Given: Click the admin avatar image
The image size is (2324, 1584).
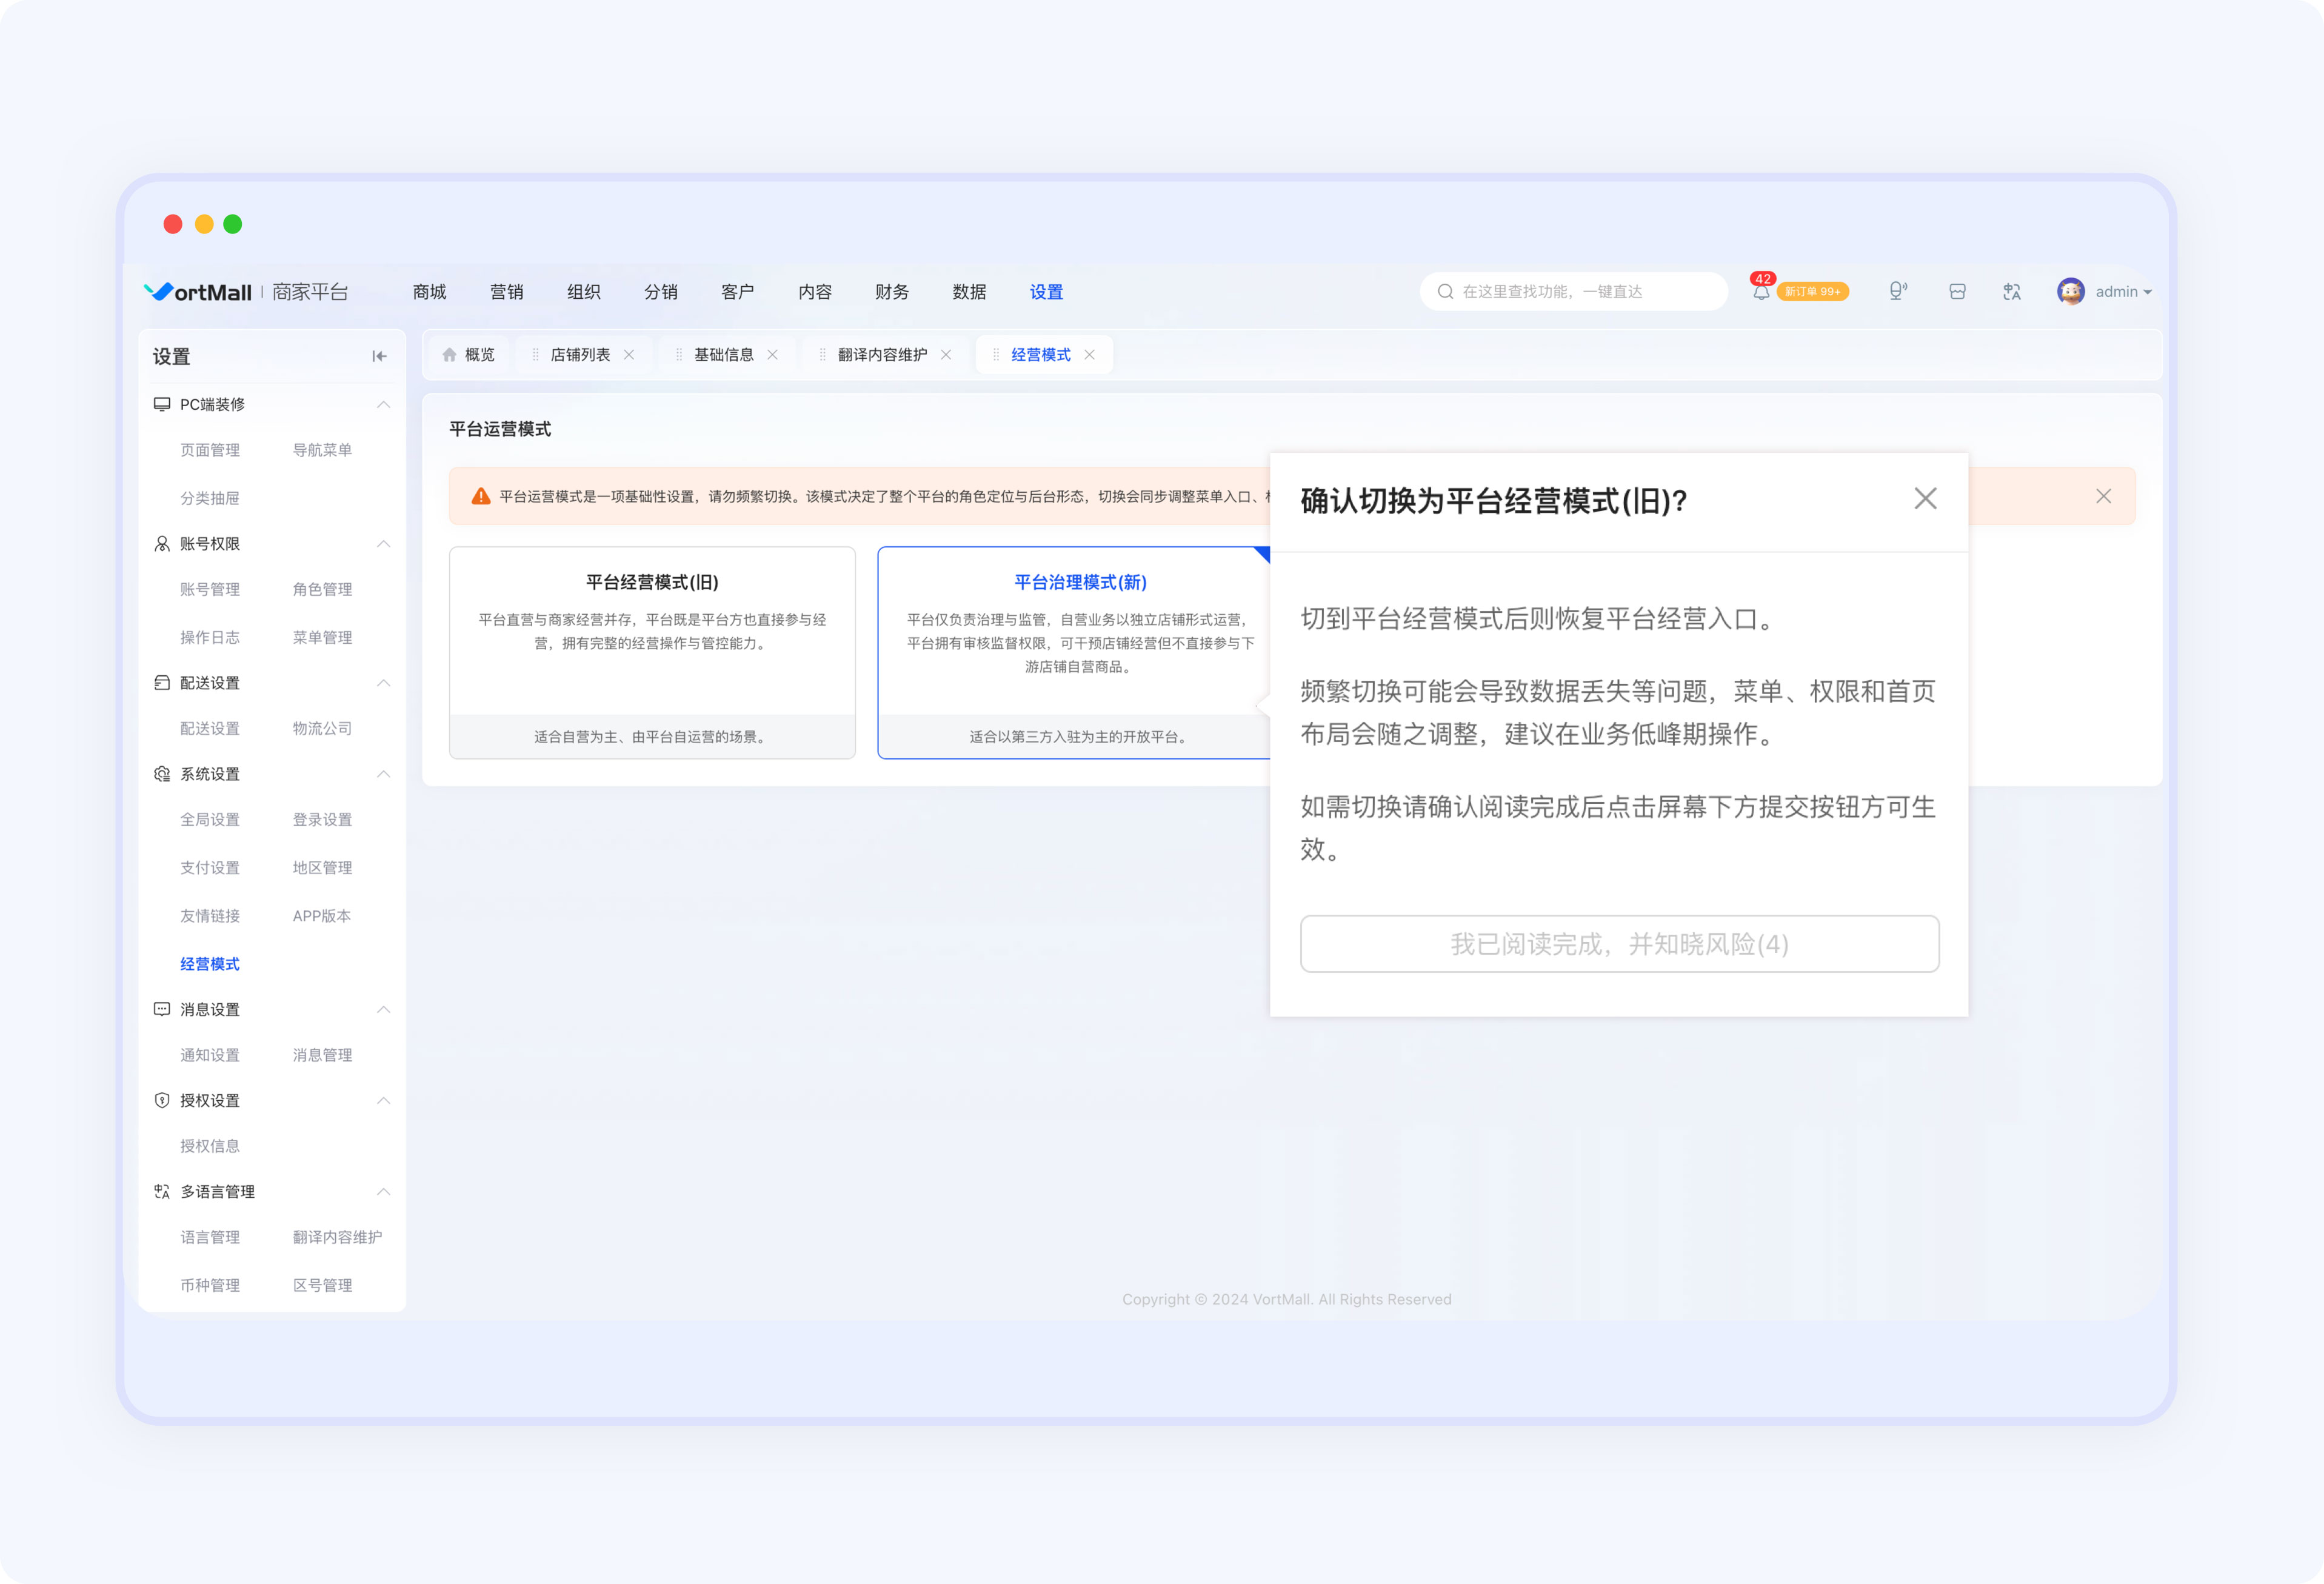Looking at the screenshot, I should [2070, 291].
